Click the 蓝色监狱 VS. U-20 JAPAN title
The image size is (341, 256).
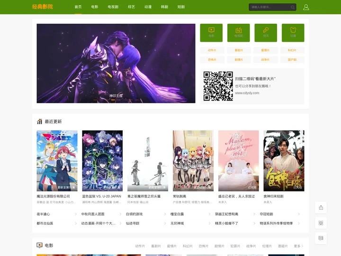[x=101, y=196]
